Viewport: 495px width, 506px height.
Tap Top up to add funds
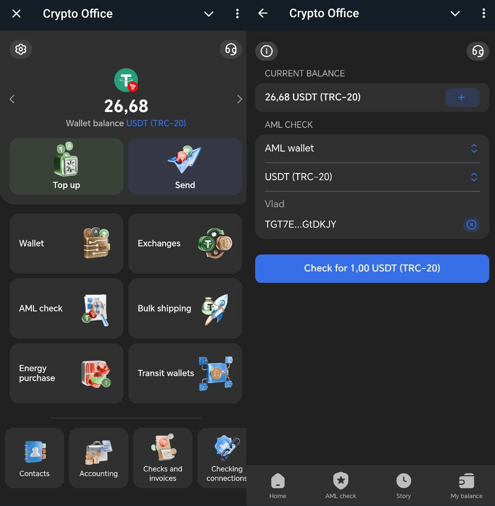click(x=66, y=167)
